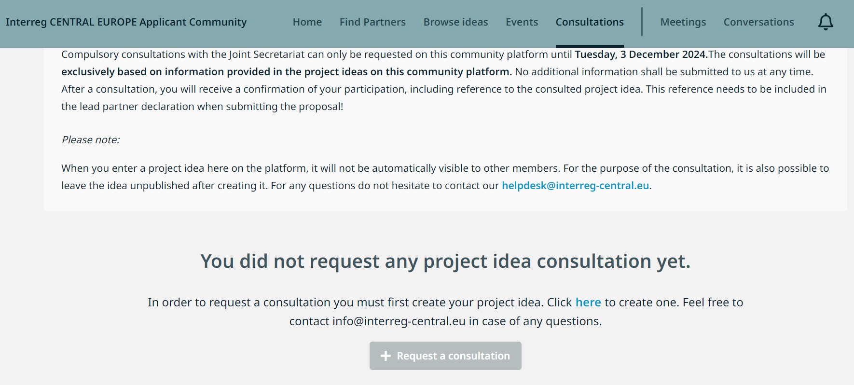Screen dimensions: 854x385
Task: Click the 'here' link to create idea
Action: tap(588, 302)
